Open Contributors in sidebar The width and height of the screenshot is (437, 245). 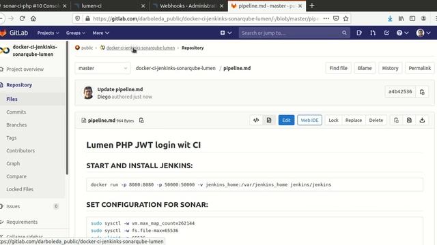20,150
